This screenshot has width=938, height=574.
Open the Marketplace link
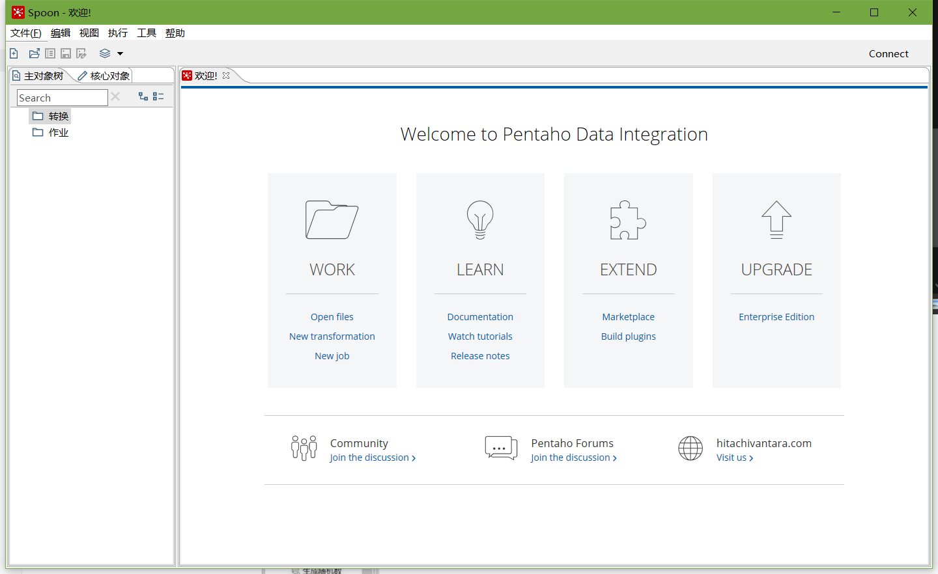pos(629,317)
